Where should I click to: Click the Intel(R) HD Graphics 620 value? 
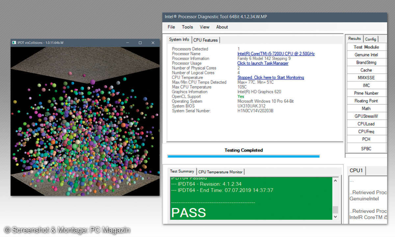pos(259,92)
